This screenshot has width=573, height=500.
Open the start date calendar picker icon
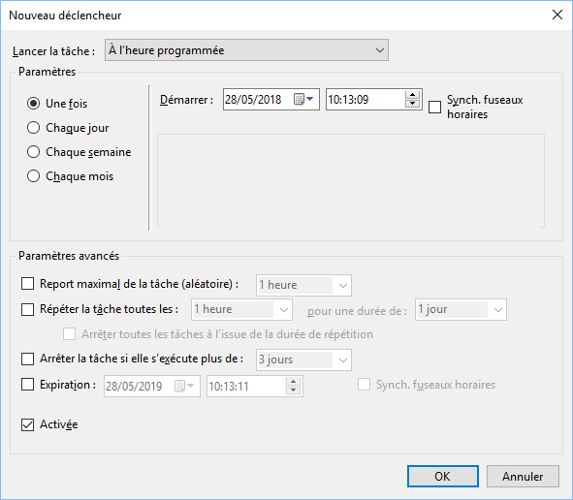303,99
